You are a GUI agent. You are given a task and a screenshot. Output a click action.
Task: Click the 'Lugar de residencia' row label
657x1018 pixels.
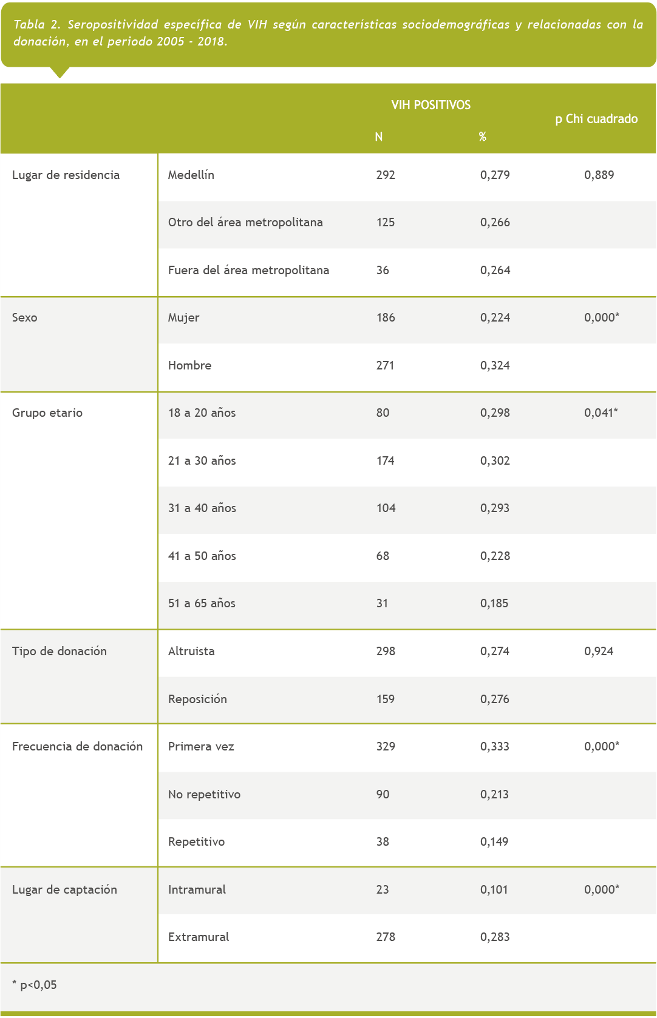pyautogui.click(x=66, y=175)
